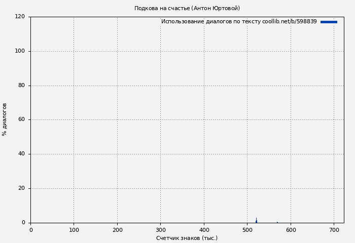Click the y-axis tick label 20
This screenshot has height=243, width=355.
[22, 188]
